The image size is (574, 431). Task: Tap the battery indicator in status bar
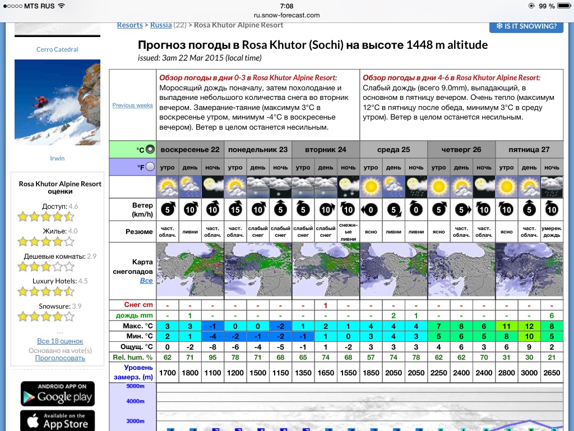(564, 6)
